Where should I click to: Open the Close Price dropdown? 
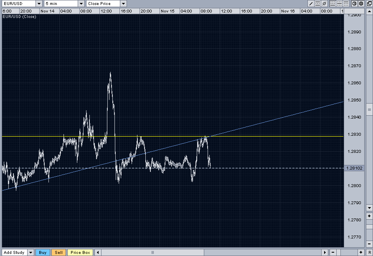point(123,3)
